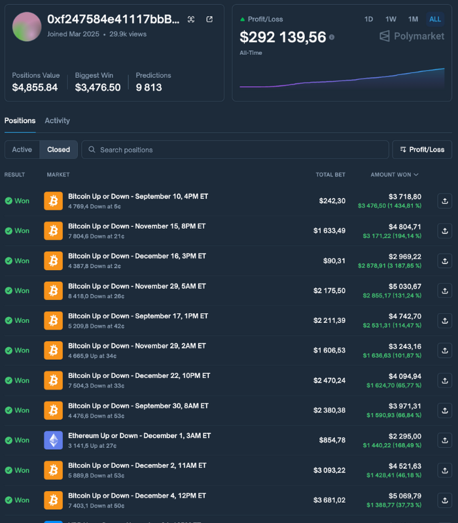Viewport: 458px width, 523px height.
Task: Click the MARKET column header
Action: pyautogui.click(x=58, y=175)
